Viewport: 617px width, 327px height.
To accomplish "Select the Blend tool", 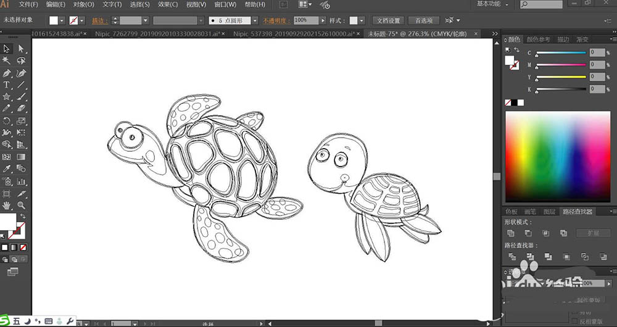I will coord(21,169).
